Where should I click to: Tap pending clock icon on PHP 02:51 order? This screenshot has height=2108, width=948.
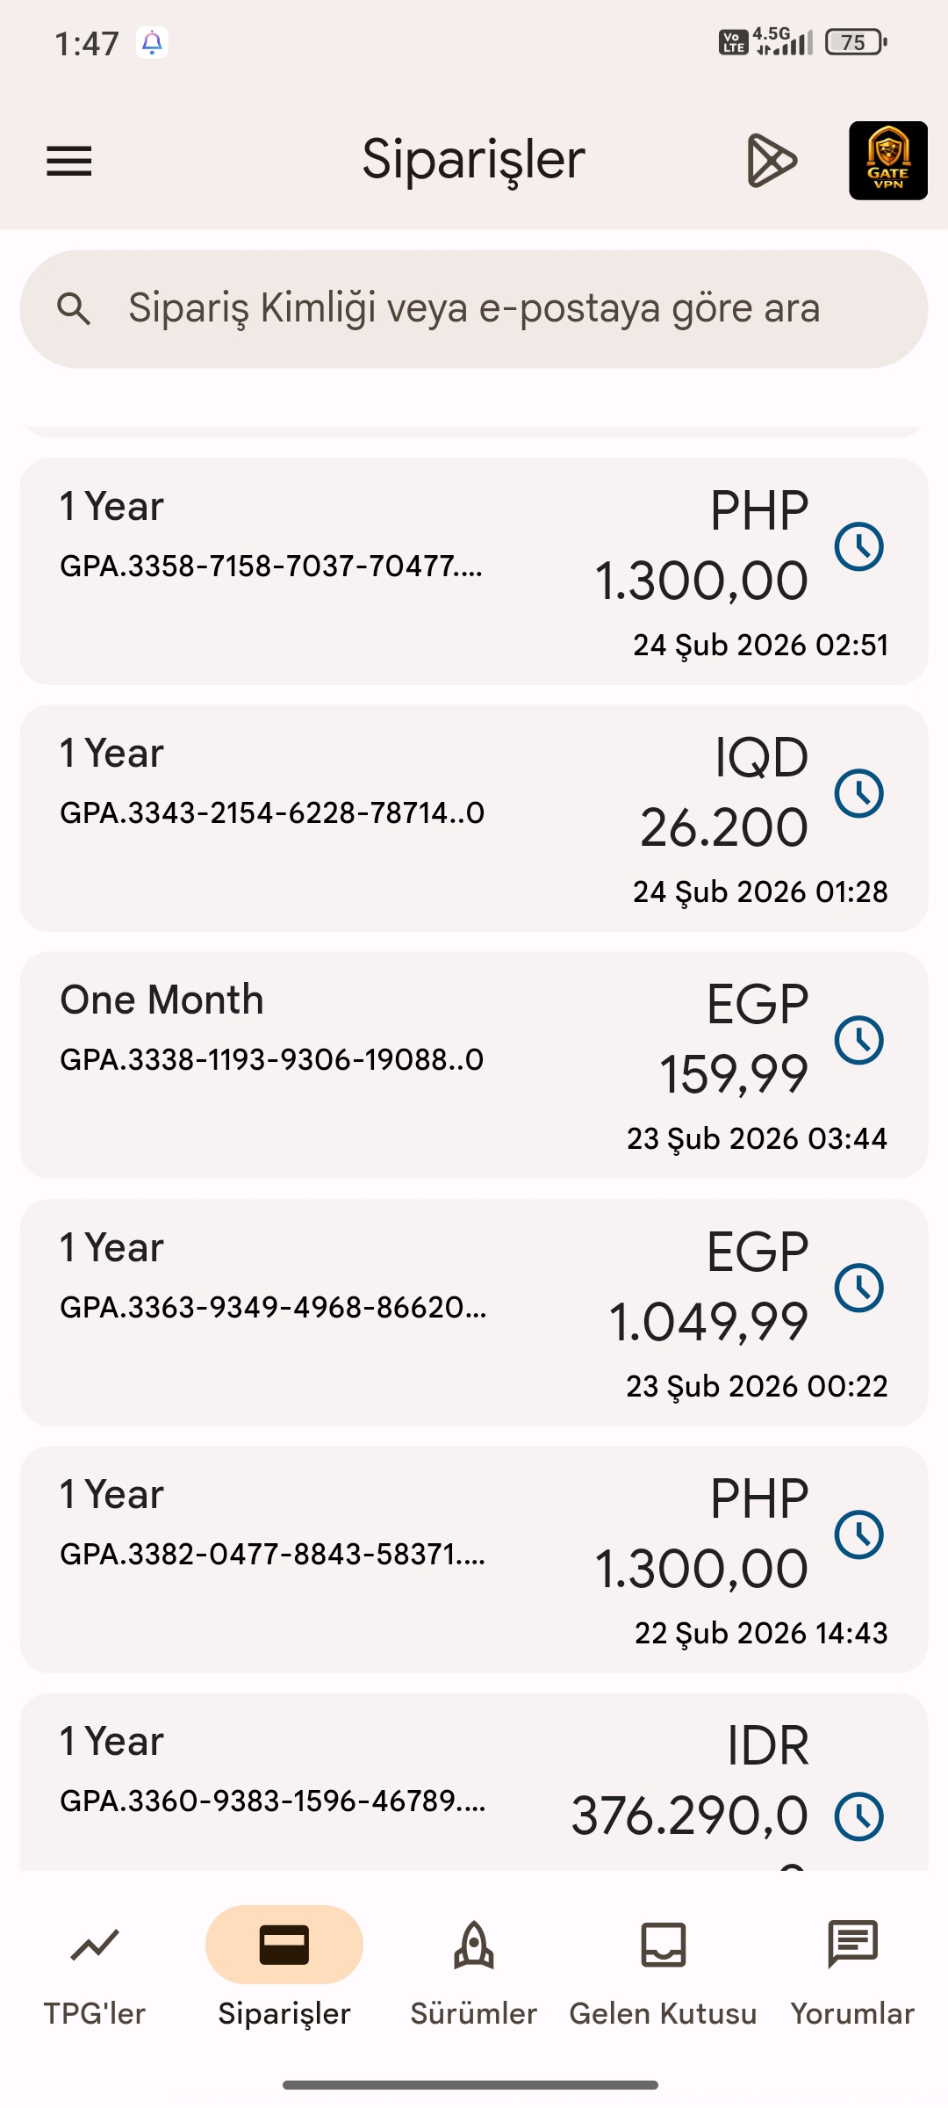click(x=858, y=546)
